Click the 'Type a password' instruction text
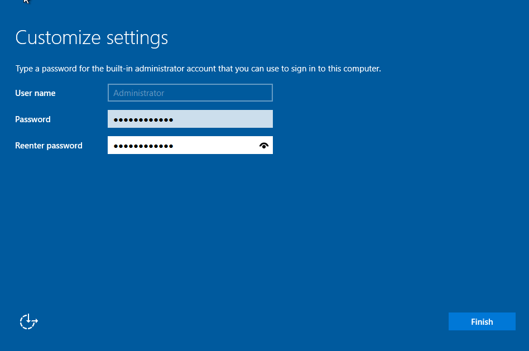Image resolution: width=529 pixels, height=351 pixels. pos(198,69)
